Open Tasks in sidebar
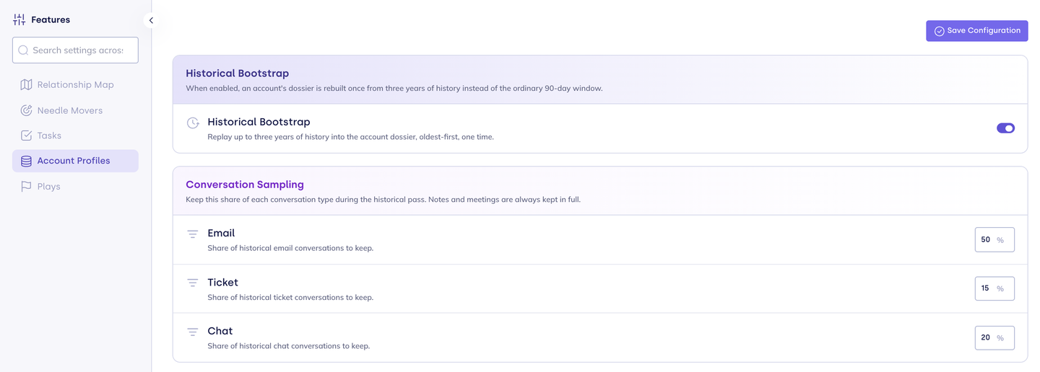The width and height of the screenshot is (1040, 372). click(75, 136)
